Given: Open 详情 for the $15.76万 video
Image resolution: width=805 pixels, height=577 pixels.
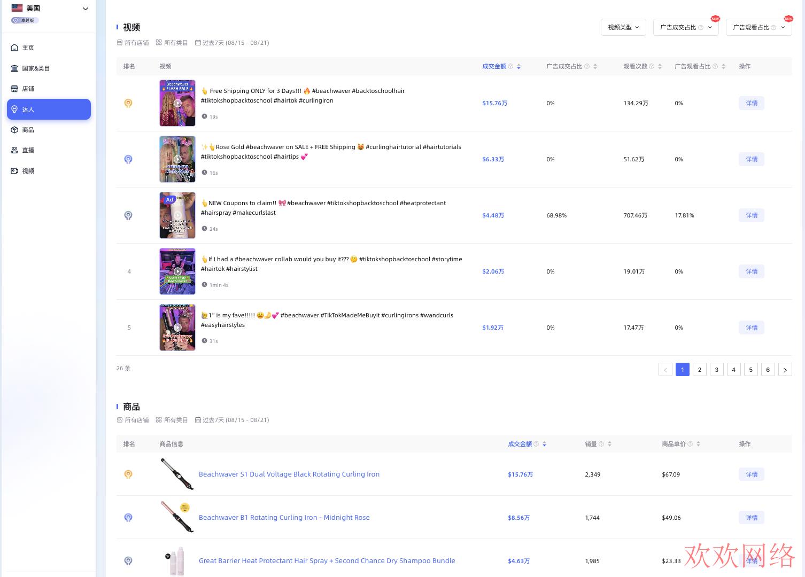Looking at the screenshot, I should [752, 103].
